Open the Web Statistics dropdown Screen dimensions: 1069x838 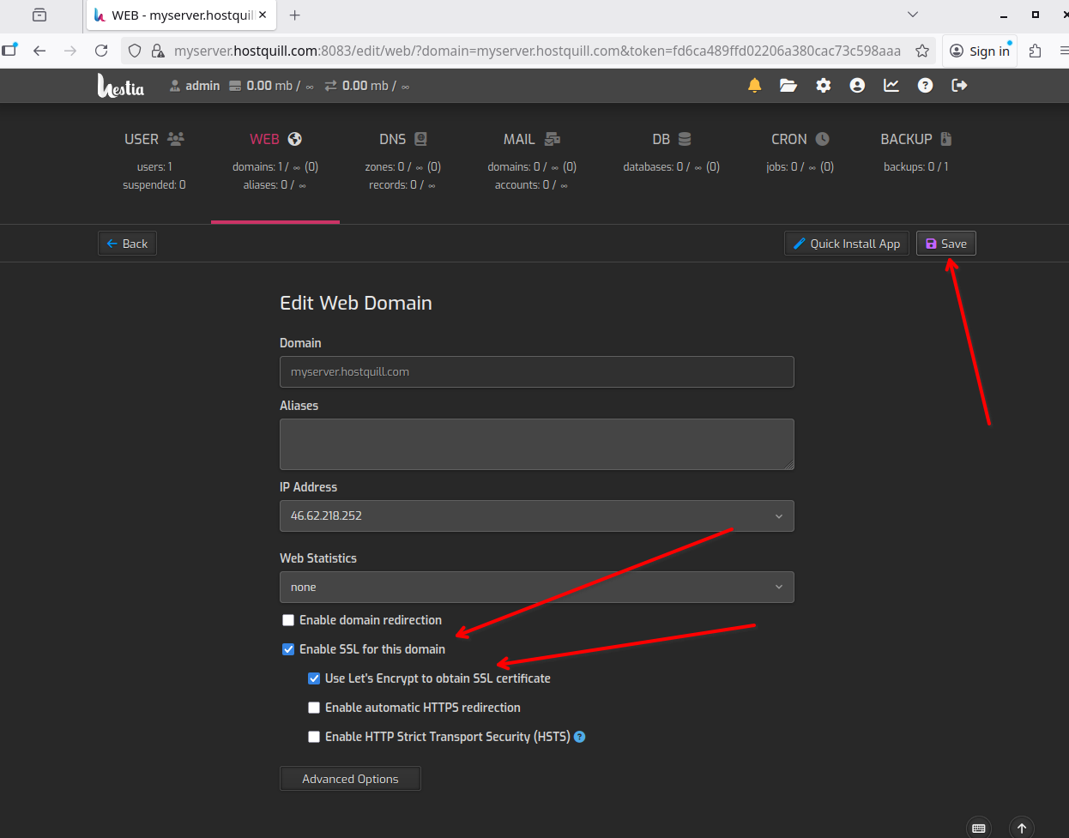536,587
